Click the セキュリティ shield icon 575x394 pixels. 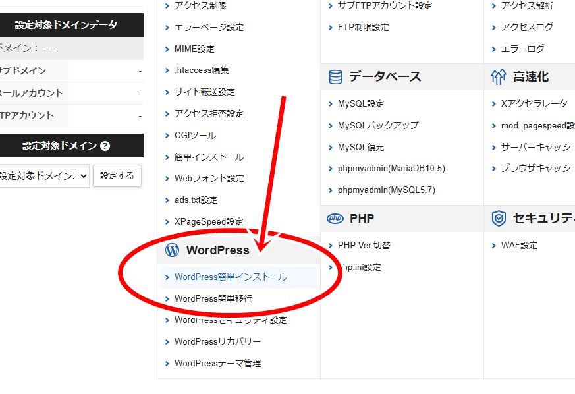click(x=499, y=219)
